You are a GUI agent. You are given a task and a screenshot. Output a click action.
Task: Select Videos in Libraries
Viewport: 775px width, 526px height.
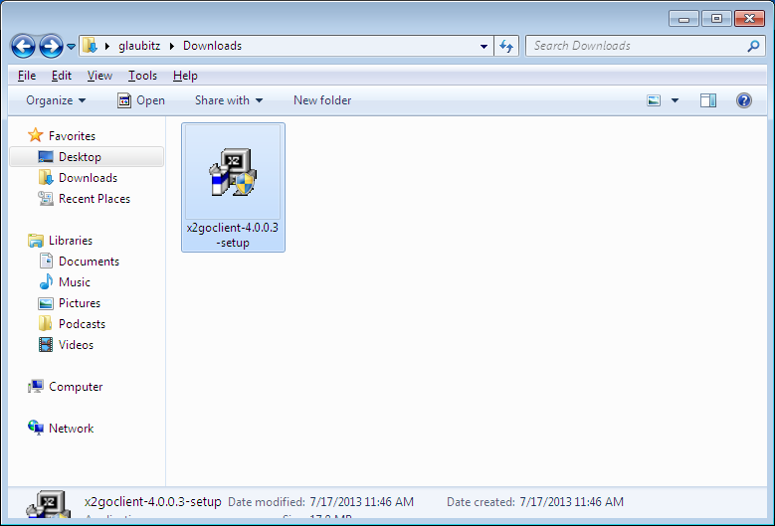tap(46, 345)
